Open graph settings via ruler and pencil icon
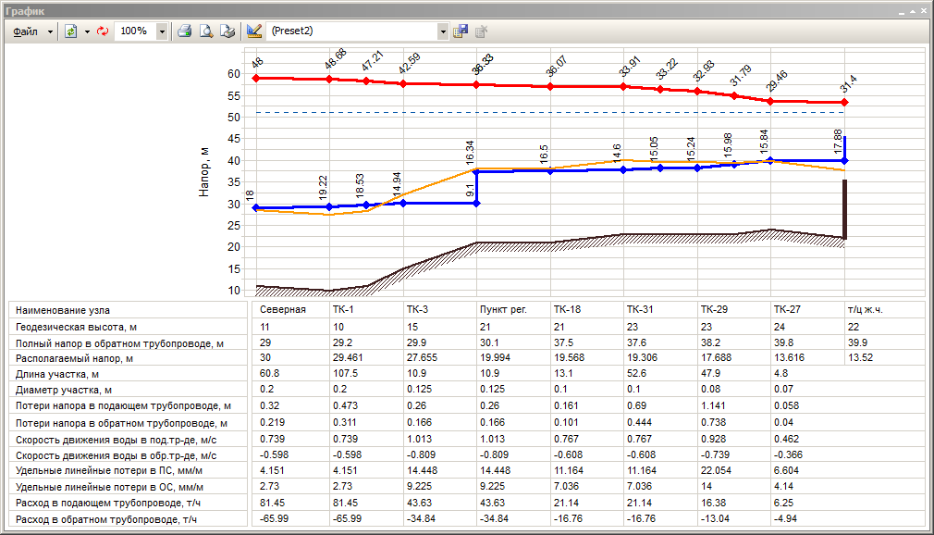This screenshot has height=535, width=934. (254, 31)
